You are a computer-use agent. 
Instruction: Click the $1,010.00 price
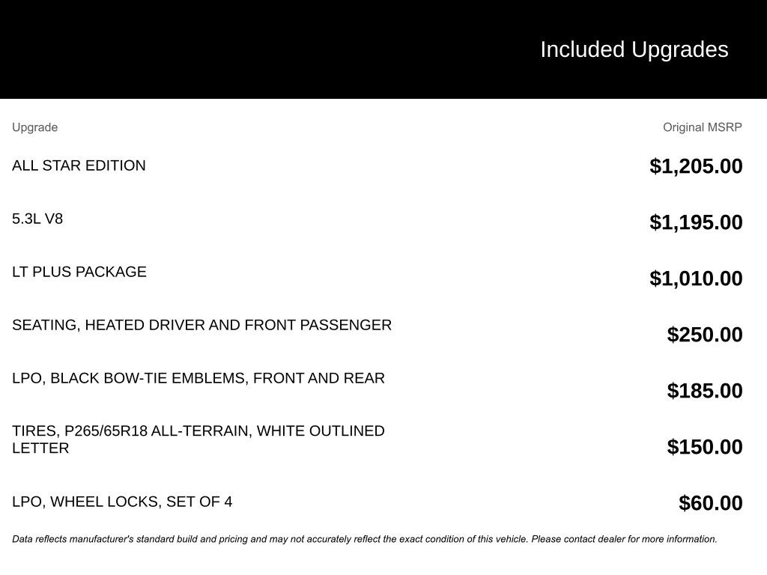click(x=696, y=279)
